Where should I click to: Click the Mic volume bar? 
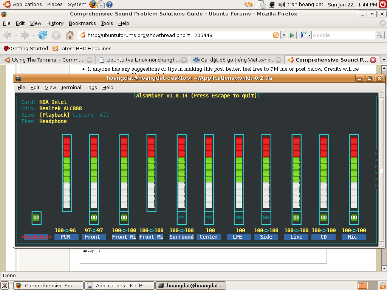(x=354, y=173)
